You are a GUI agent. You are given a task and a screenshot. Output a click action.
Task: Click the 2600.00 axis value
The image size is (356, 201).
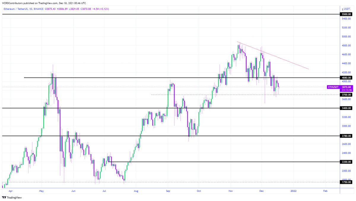[x=346, y=144]
